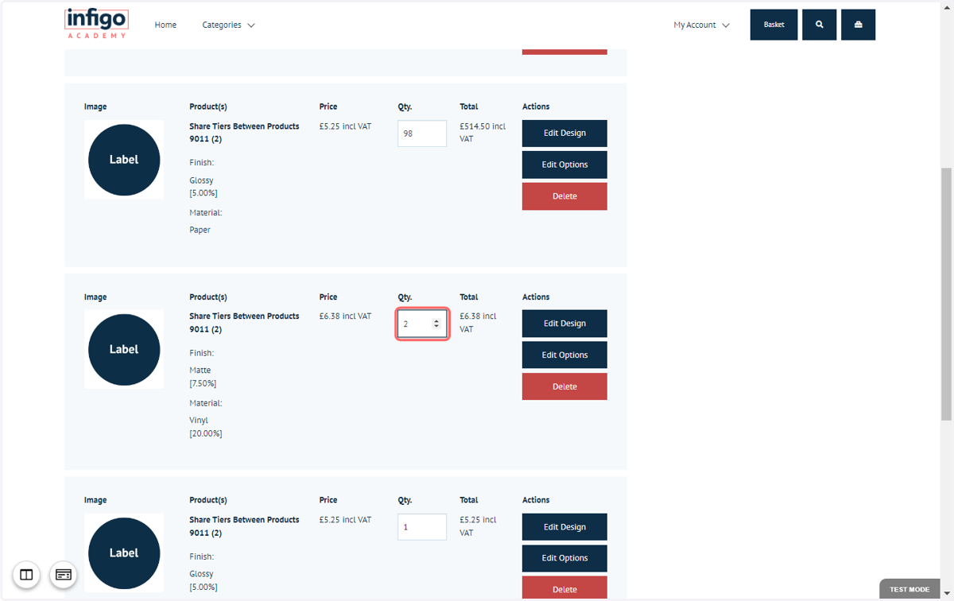
Task: Open the layout panel icon at bottom left
Action: click(x=26, y=574)
